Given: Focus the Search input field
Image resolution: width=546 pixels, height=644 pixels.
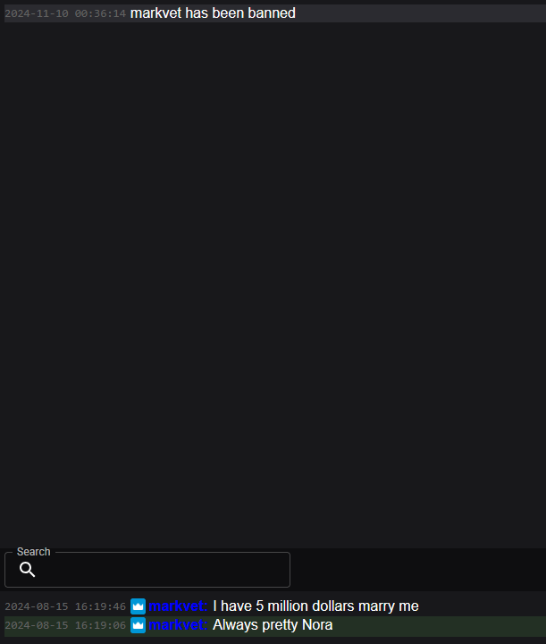Looking at the screenshot, I should point(147,570).
